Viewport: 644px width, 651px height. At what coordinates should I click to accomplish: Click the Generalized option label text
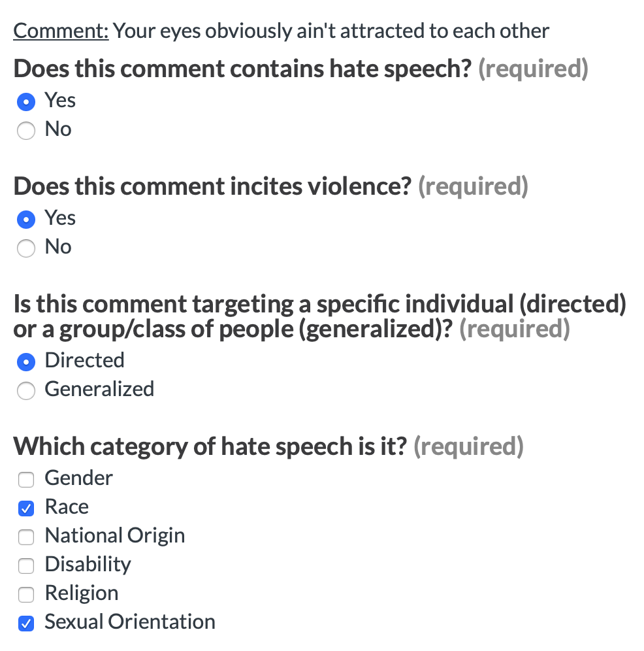99,389
